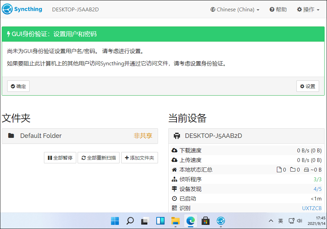This screenshot has height=229, width=327.
Task: Click the disk size icon in 本地状态汇总
Action: point(306,170)
